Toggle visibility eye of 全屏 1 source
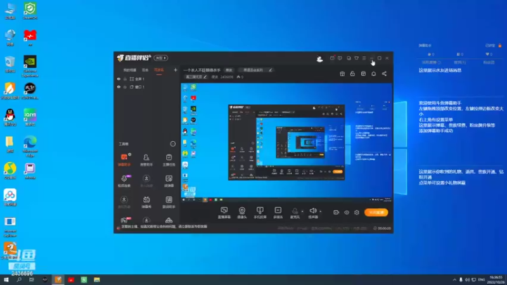 pyautogui.click(x=119, y=79)
